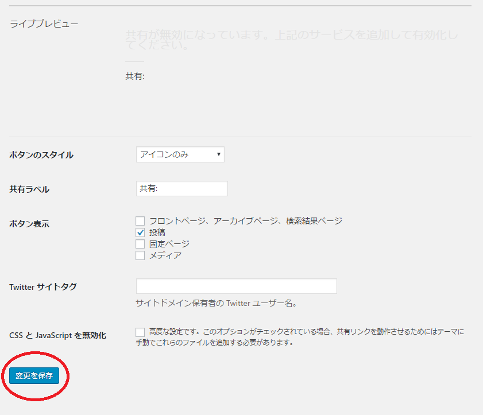Toggle the CSS と JavaScript を無効化 checkbox
The height and width of the screenshot is (415, 483).
(140, 332)
